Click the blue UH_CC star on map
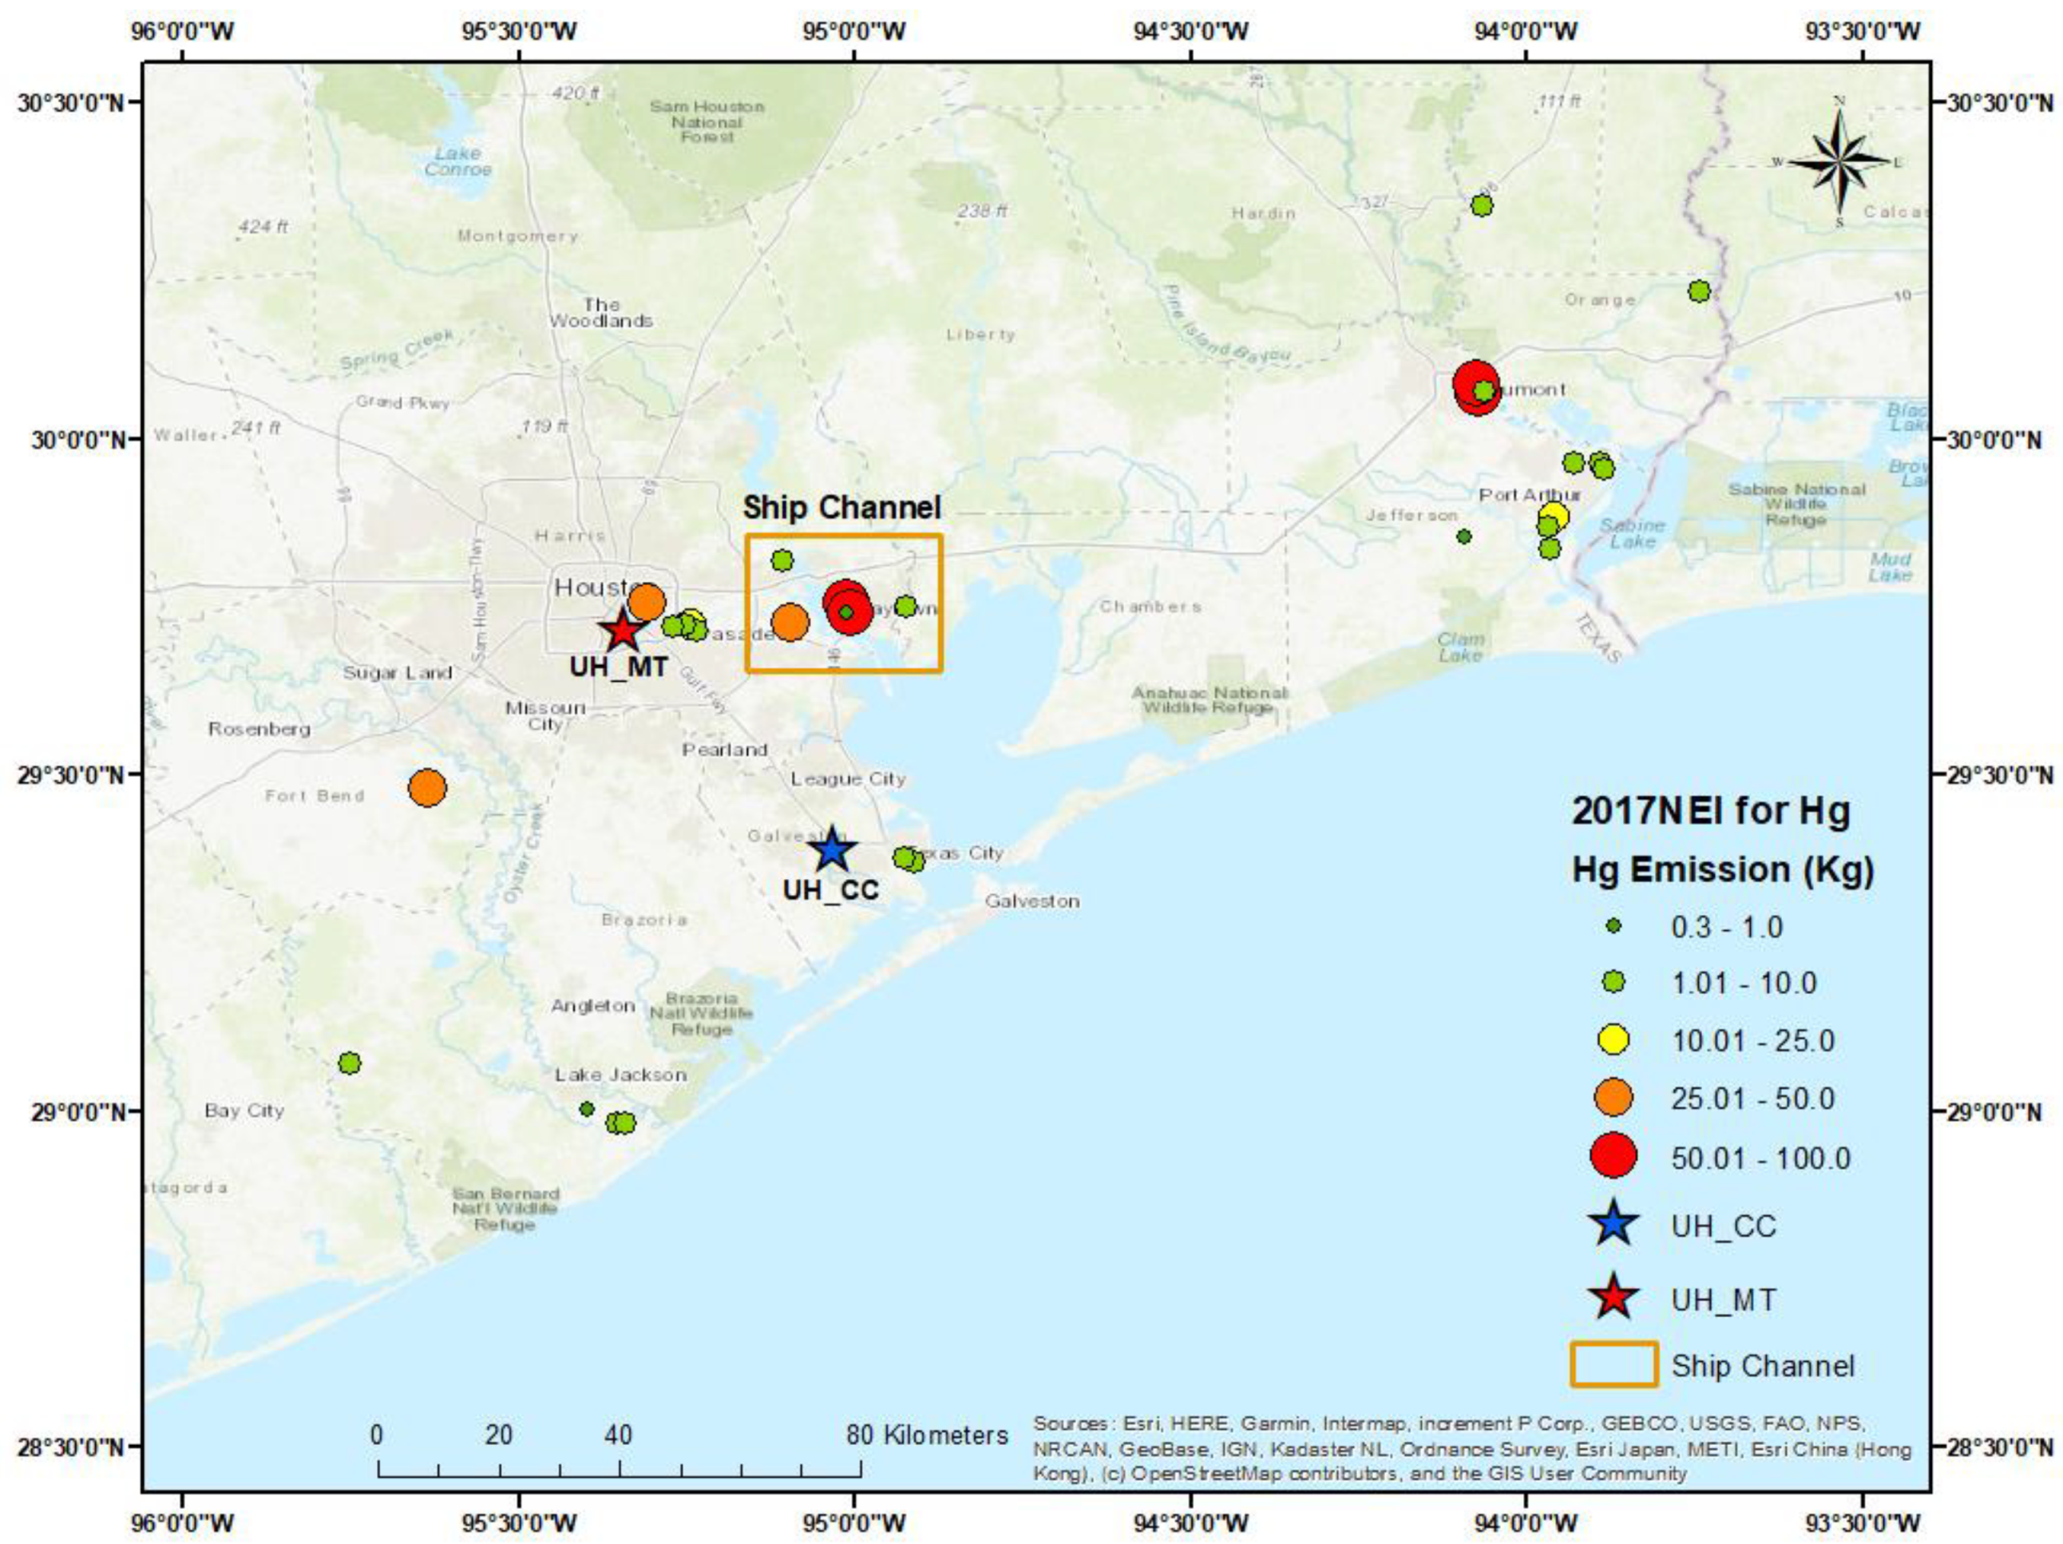The image size is (2063, 1544). pyautogui.click(x=832, y=849)
